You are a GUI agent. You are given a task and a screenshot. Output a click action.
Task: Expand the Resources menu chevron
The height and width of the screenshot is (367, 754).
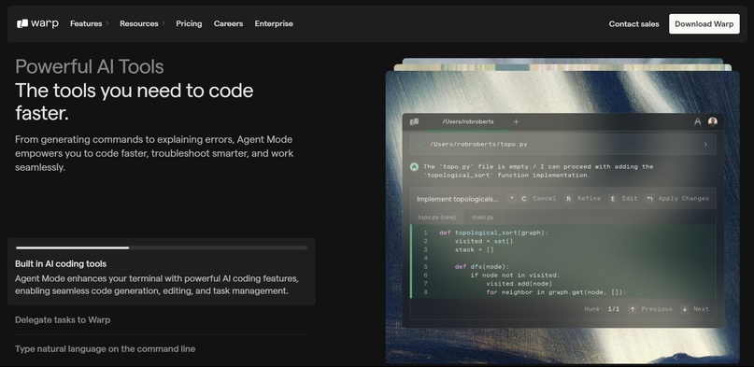point(164,23)
